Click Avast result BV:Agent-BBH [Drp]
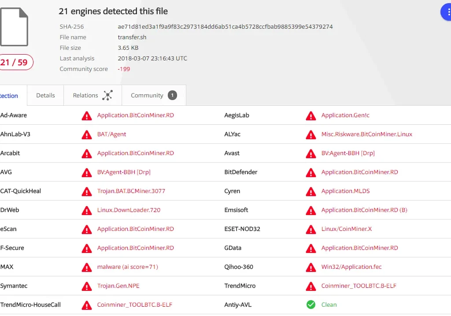Viewport: 451px width, 316px height. (348, 153)
